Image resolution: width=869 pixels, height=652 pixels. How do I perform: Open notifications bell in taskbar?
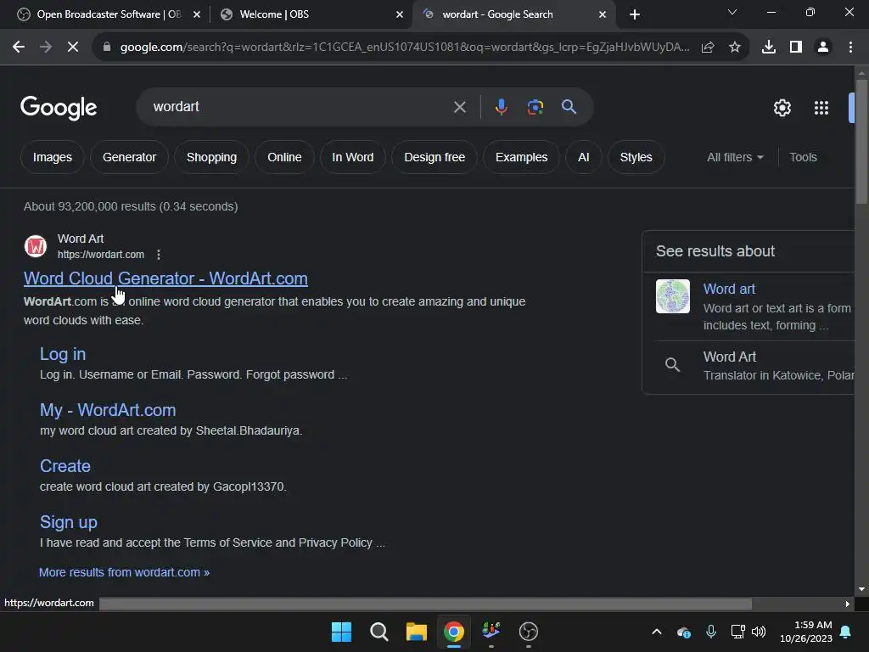point(846,632)
